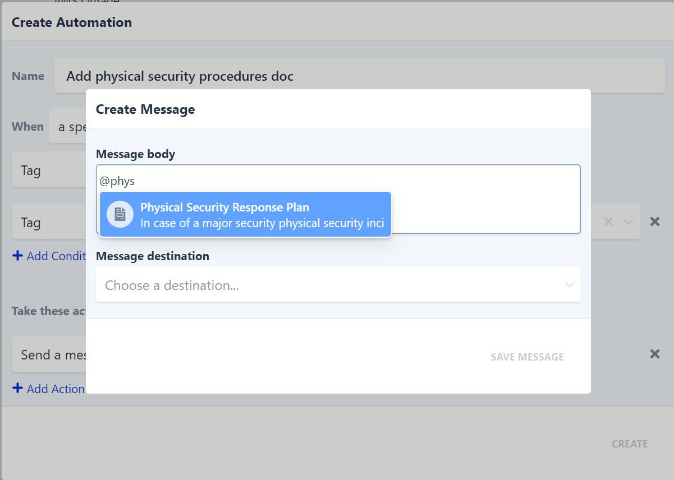Click the plus icon beside Add Action
This screenshot has height=480, width=674.
pyautogui.click(x=17, y=388)
